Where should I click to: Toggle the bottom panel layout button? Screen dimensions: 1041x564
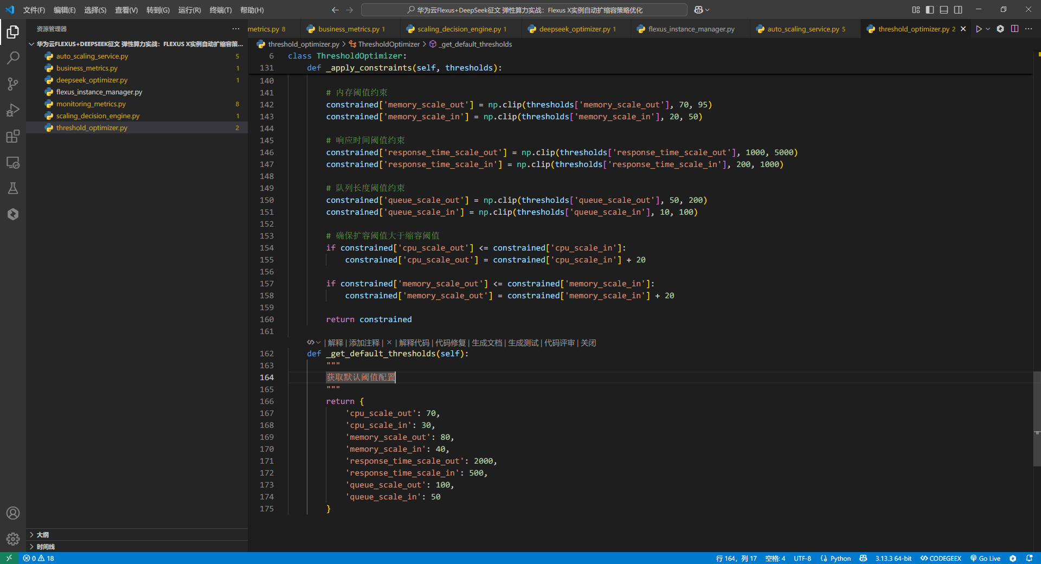point(944,10)
